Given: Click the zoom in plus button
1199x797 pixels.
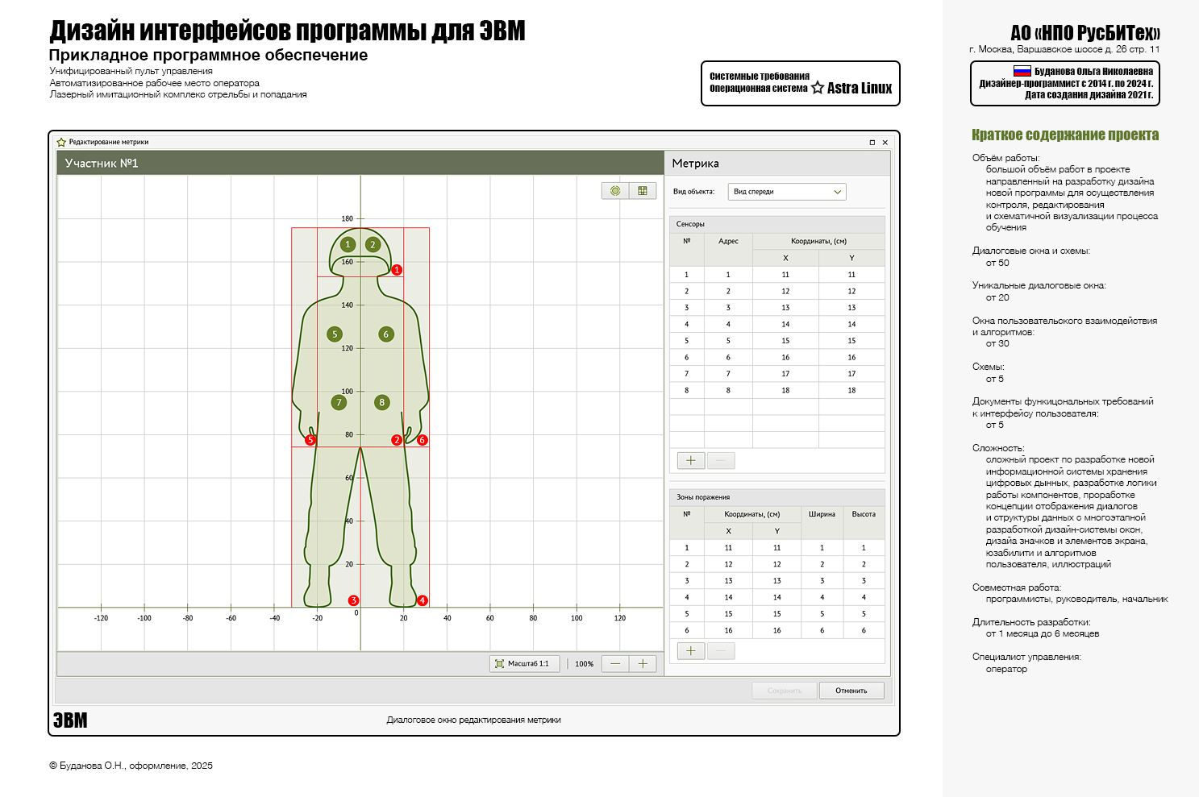Looking at the screenshot, I should tap(643, 663).
